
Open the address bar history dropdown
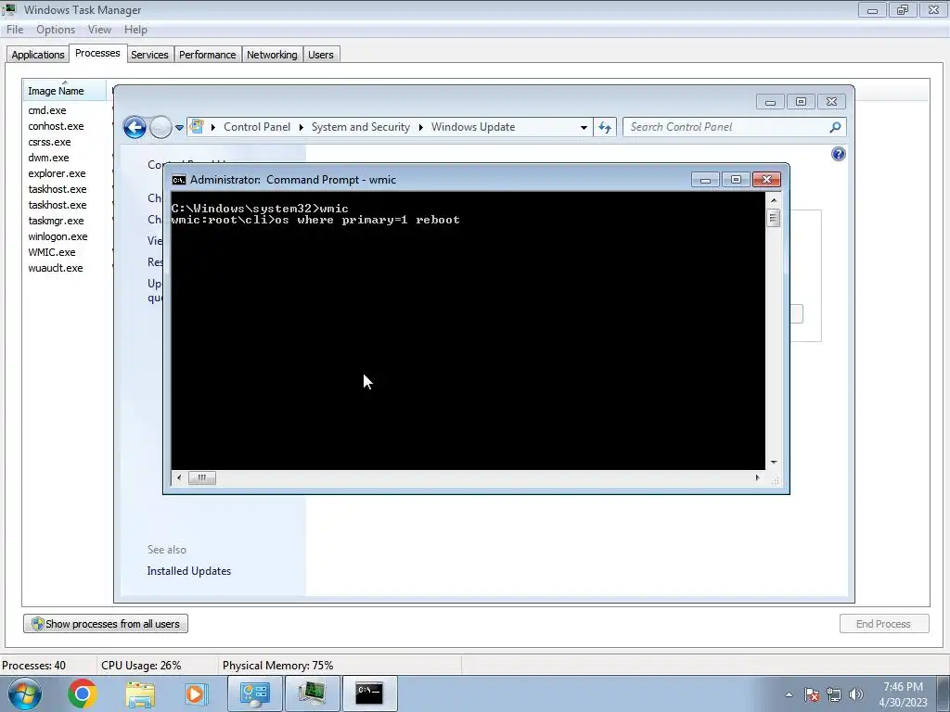(584, 127)
